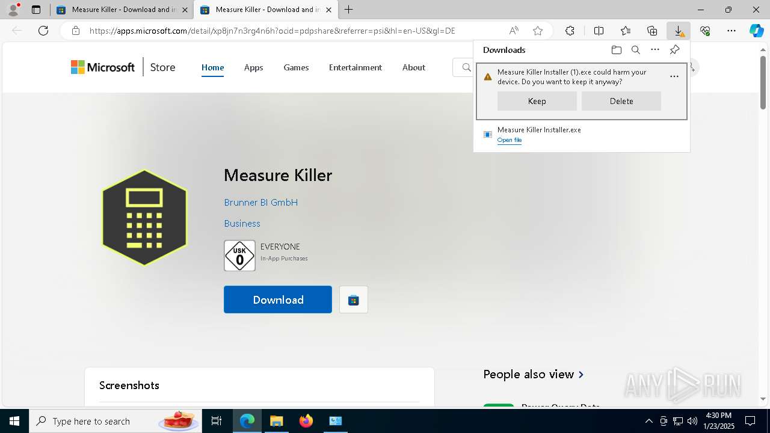This screenshot has width=770, height=433.
Task: Toggle split screen view
Action: [599, 31]
